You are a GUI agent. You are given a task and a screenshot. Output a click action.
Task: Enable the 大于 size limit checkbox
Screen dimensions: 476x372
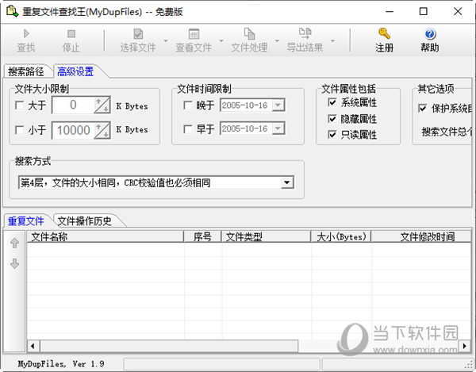(x=19, y=105)
